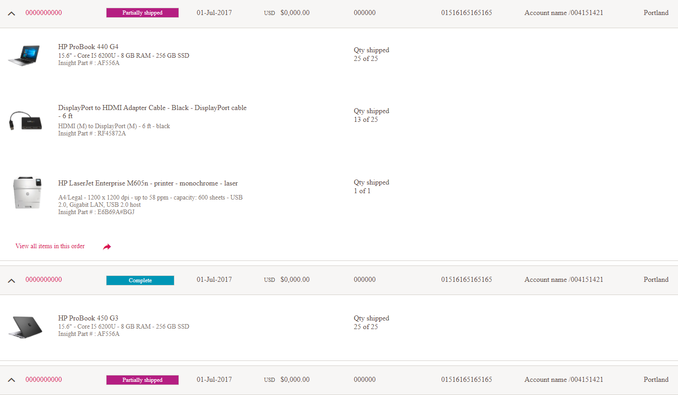Click the teal Complete status badge
Screen dimensions: 678x395
[x=140, y=280]
